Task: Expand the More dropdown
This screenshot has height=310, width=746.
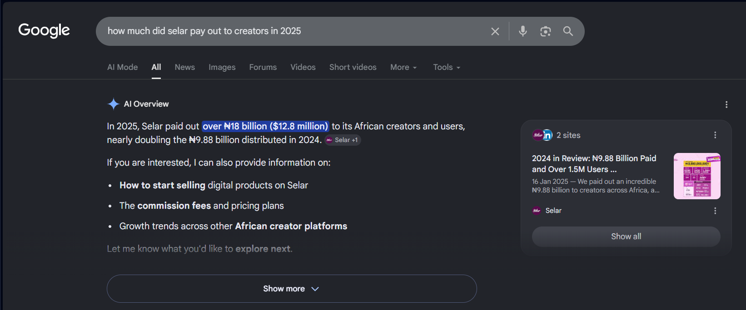Action: tap(403, 67)
